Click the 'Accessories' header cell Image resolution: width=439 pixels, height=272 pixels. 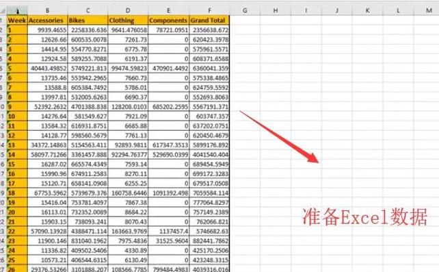coord(47,20)
